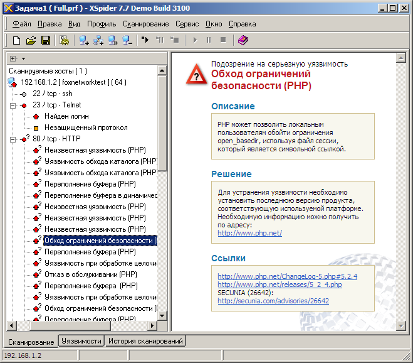Select host 192.168.1.2 [ foxnetworktest ] in the tree
The image size is (413, 363).
(x=73, y=82)
